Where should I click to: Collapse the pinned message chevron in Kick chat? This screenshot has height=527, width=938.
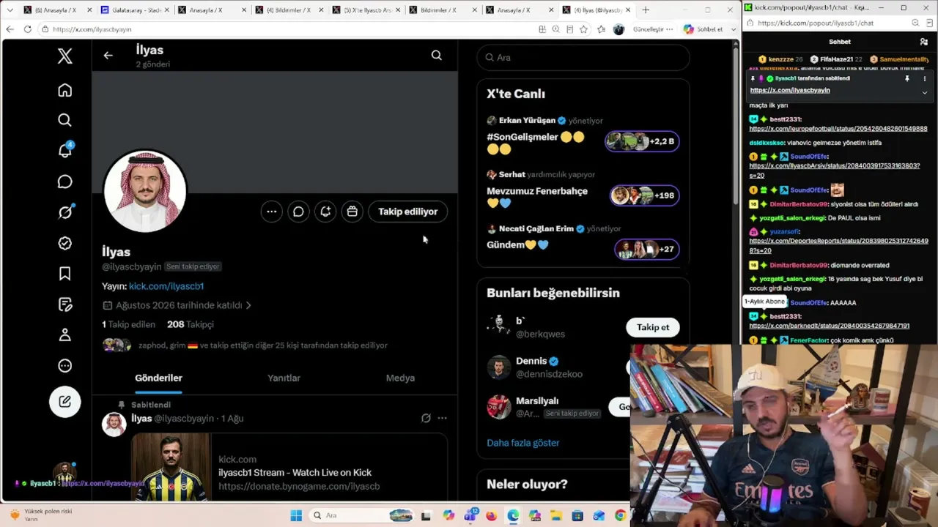[x=925, y=92]
